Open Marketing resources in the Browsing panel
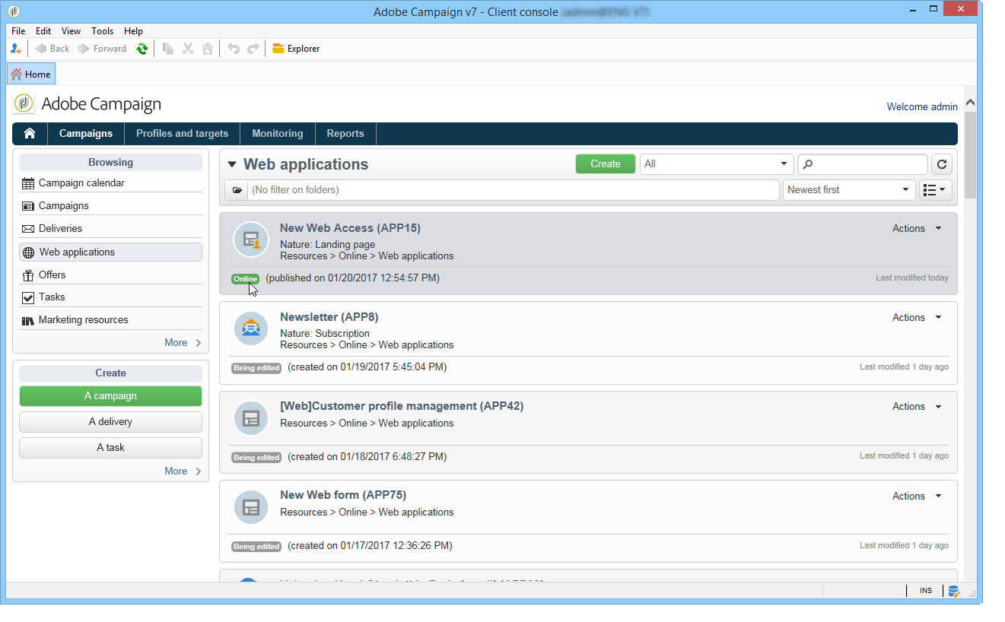 coord(111,320)
